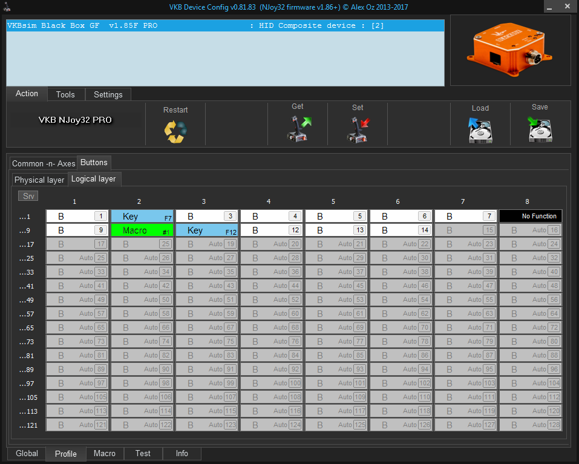Click the VKB NJoy32 PRO label

tap(76, 120)
